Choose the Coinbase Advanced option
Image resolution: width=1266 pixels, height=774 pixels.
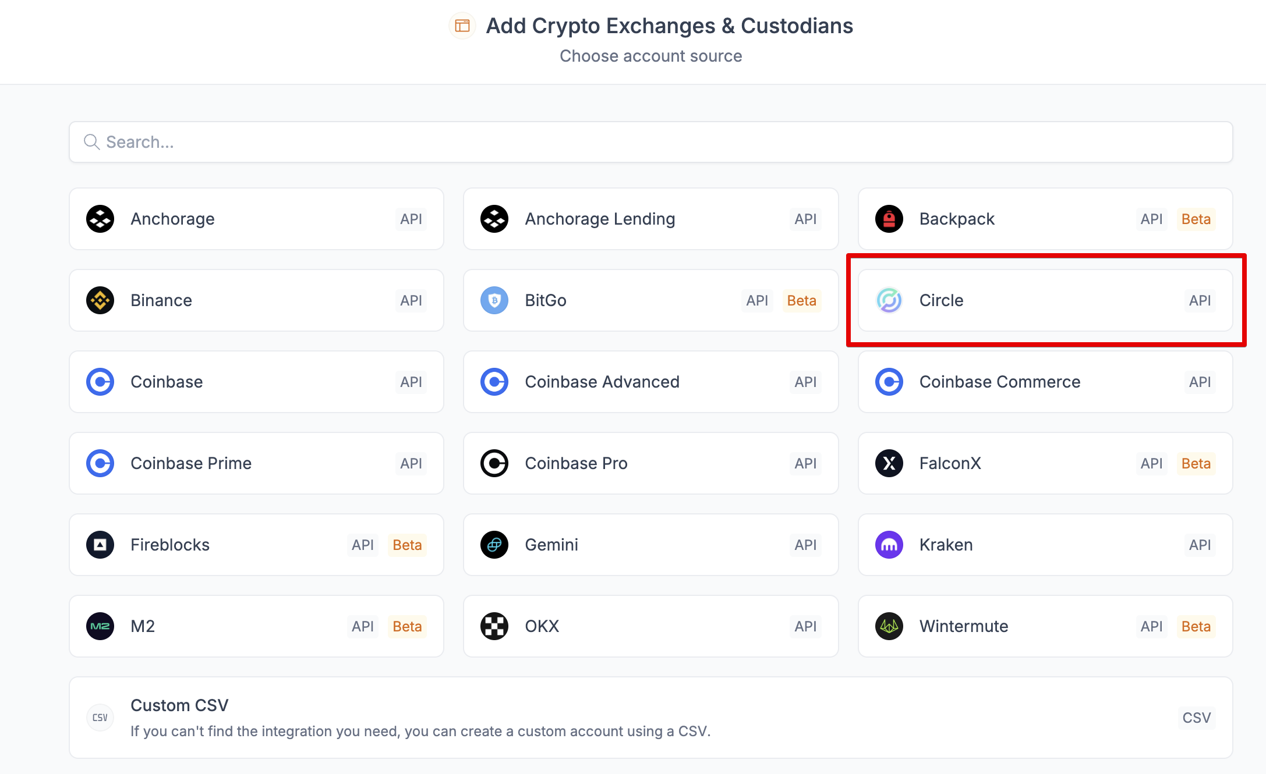pyautogui.click(x=650, y=382)
